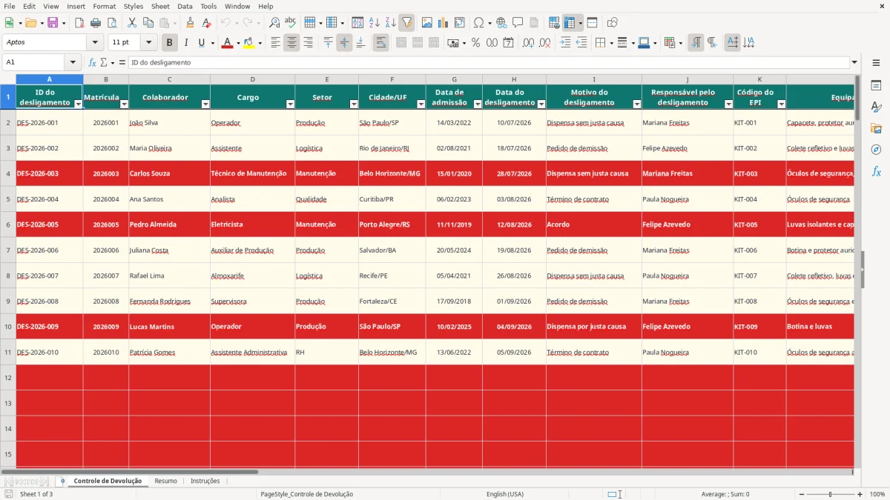Select the Clone Formatting paintbrush

pos(190,23)
